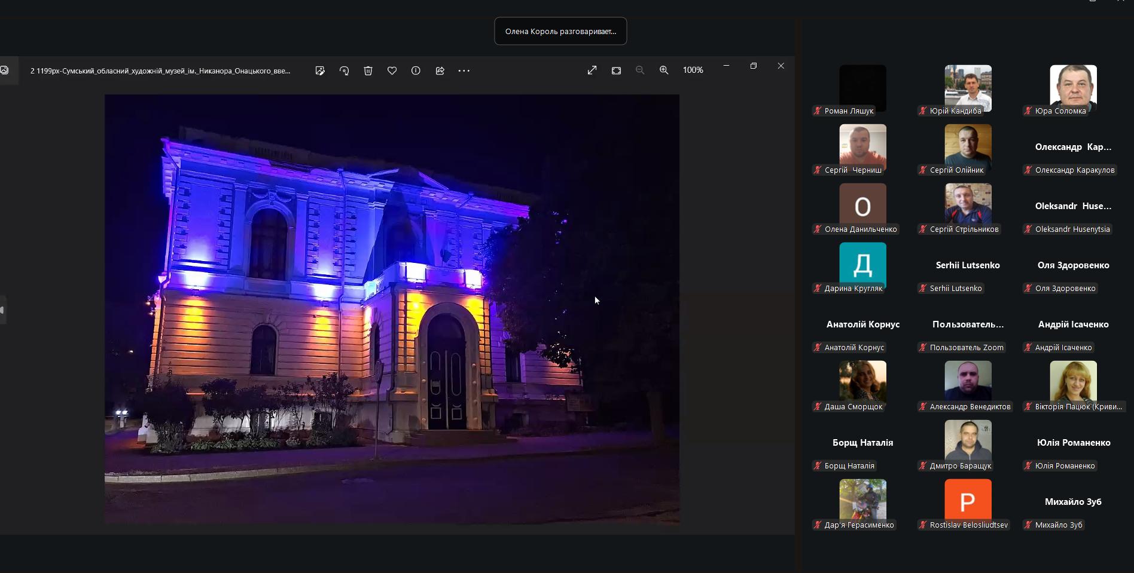Add photo to favorites with heart icon
The width and height of the screenshot is (1134, 573).
point(392,71)
